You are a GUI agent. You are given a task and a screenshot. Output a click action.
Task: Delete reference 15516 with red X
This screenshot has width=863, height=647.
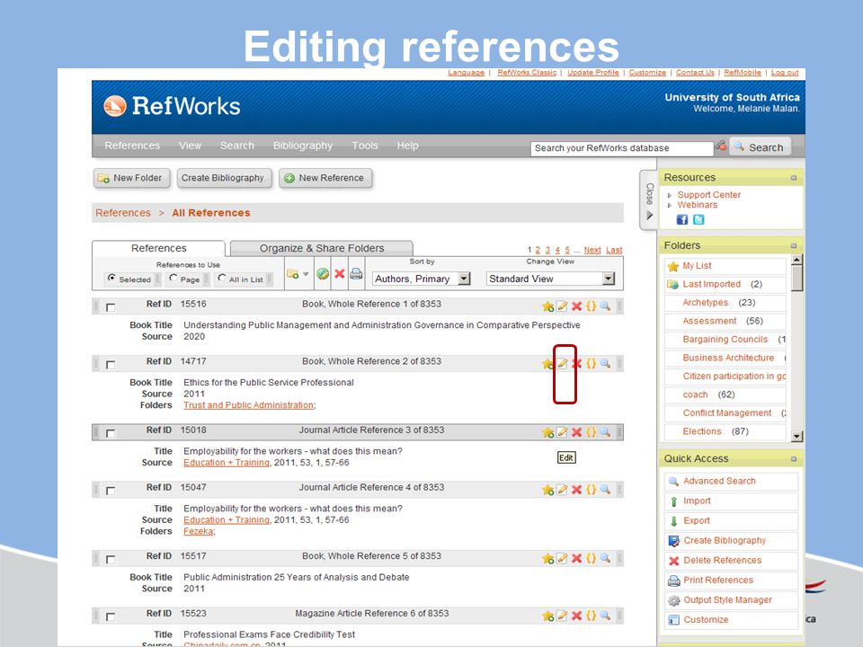click(576, 306)
